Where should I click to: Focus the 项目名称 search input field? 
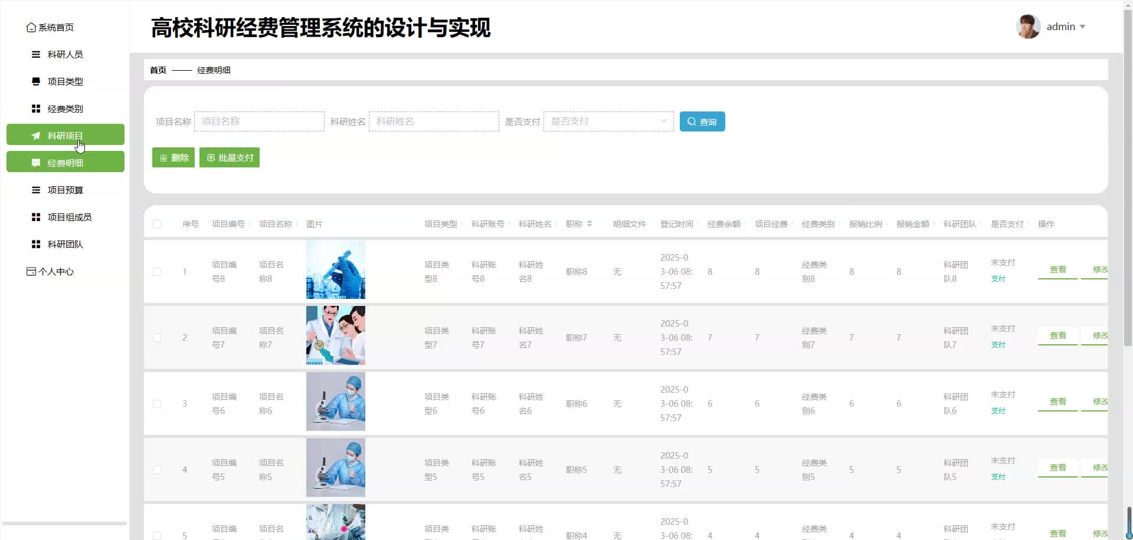coord(259,121)
